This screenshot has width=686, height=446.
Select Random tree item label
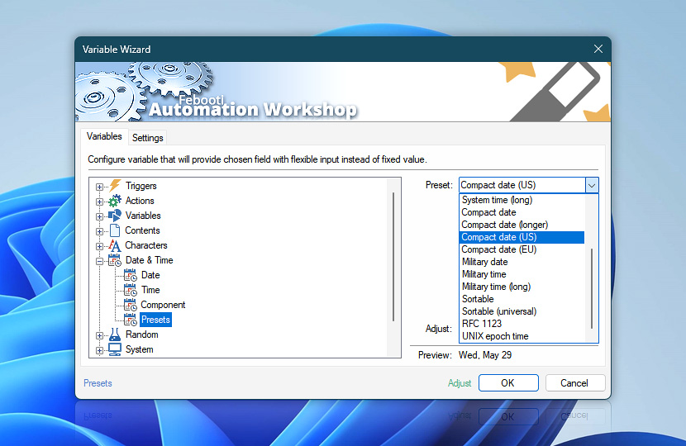click(142, 334)
